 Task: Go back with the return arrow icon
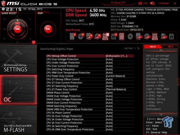138,48
